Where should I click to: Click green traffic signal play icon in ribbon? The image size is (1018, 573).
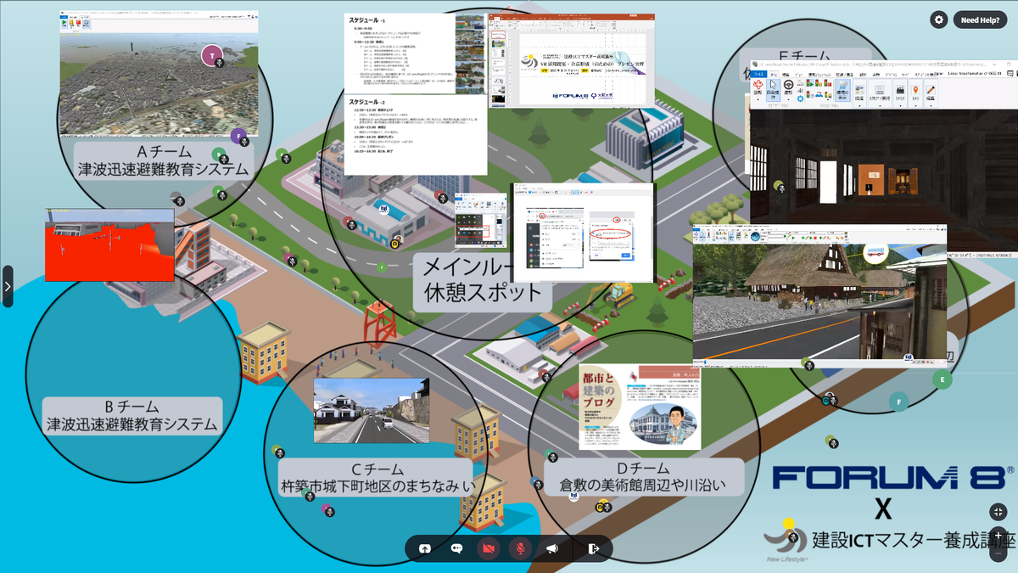[x=810, y=83]
